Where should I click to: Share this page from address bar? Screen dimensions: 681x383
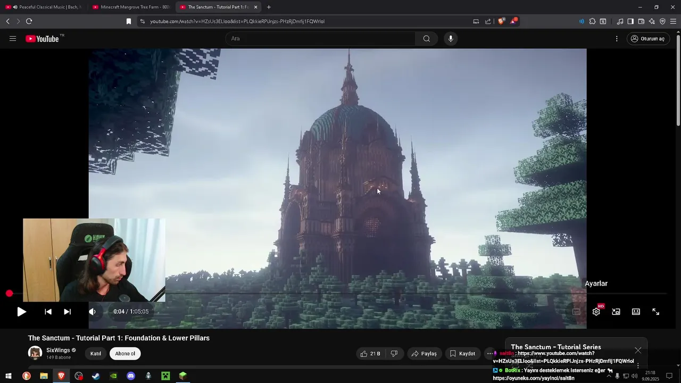488,21
